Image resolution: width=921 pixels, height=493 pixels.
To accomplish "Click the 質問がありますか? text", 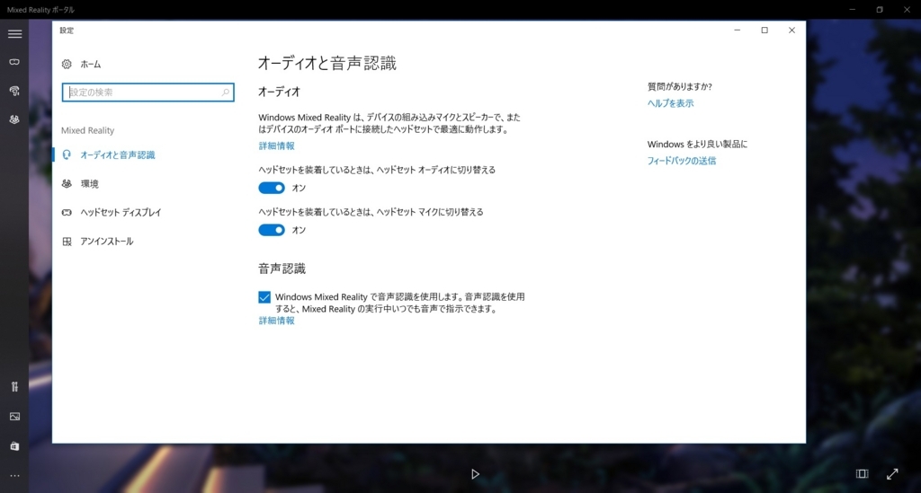I will click(680, 87).
